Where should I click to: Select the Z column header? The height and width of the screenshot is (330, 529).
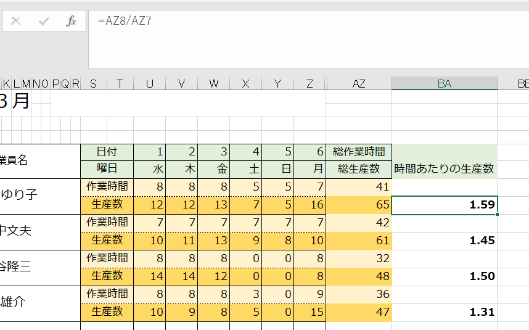tap(310, 84)
